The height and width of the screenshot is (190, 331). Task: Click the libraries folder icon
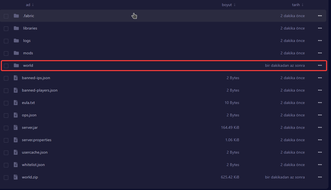pos(16,28)
